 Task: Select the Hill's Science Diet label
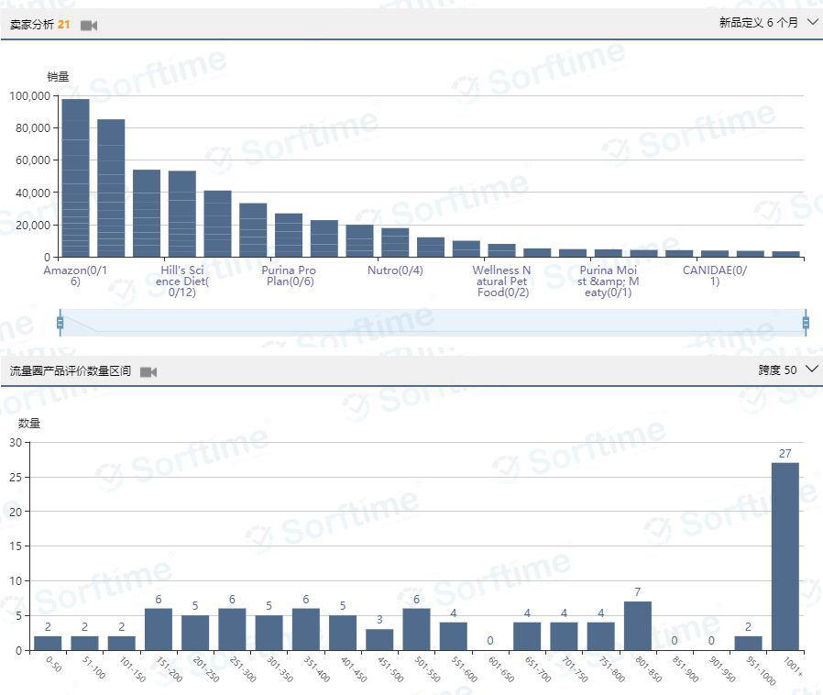click(x=181, y=281)
